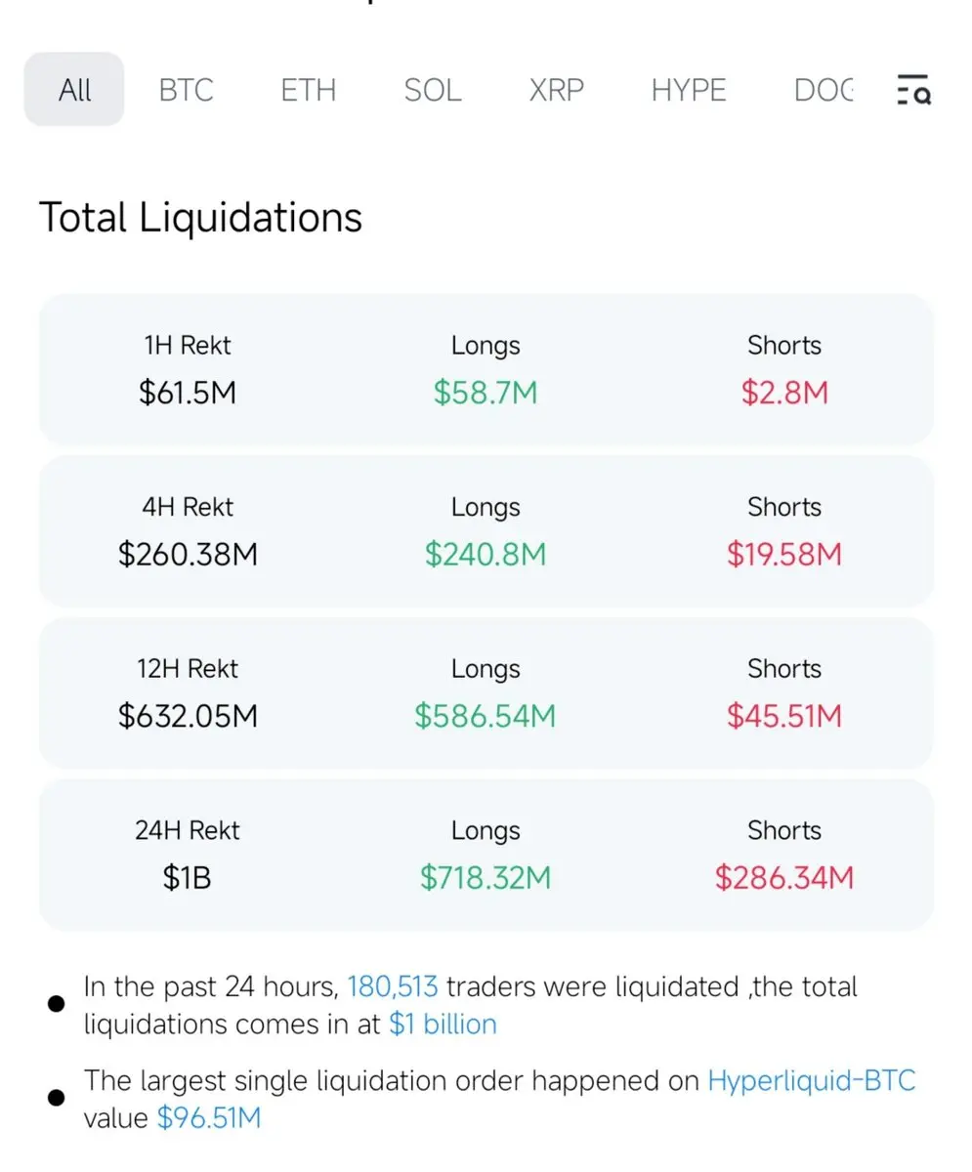Screen dimensions: 972x1172
Task: Switch to the ETH tab
Action: (308, 91)
